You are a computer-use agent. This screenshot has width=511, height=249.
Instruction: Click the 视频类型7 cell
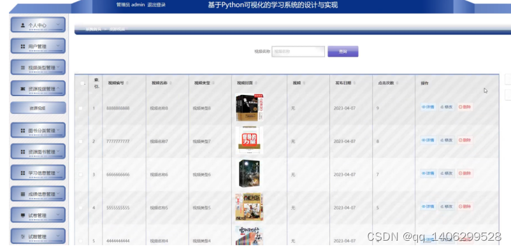202,141
